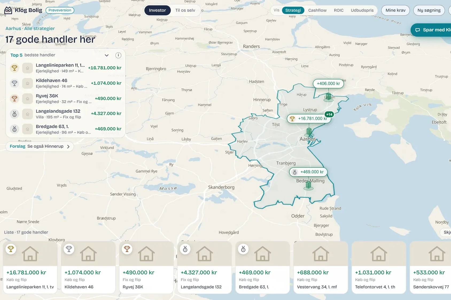Open the Ryvej 36K listing card
Screen dimensions: 451x300
point(146,267)
